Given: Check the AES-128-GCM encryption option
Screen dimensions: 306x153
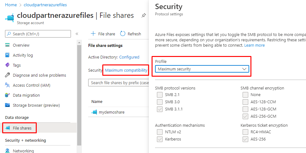Looking at the screenshot, I should pyautogui.click(x=245, y=109).
